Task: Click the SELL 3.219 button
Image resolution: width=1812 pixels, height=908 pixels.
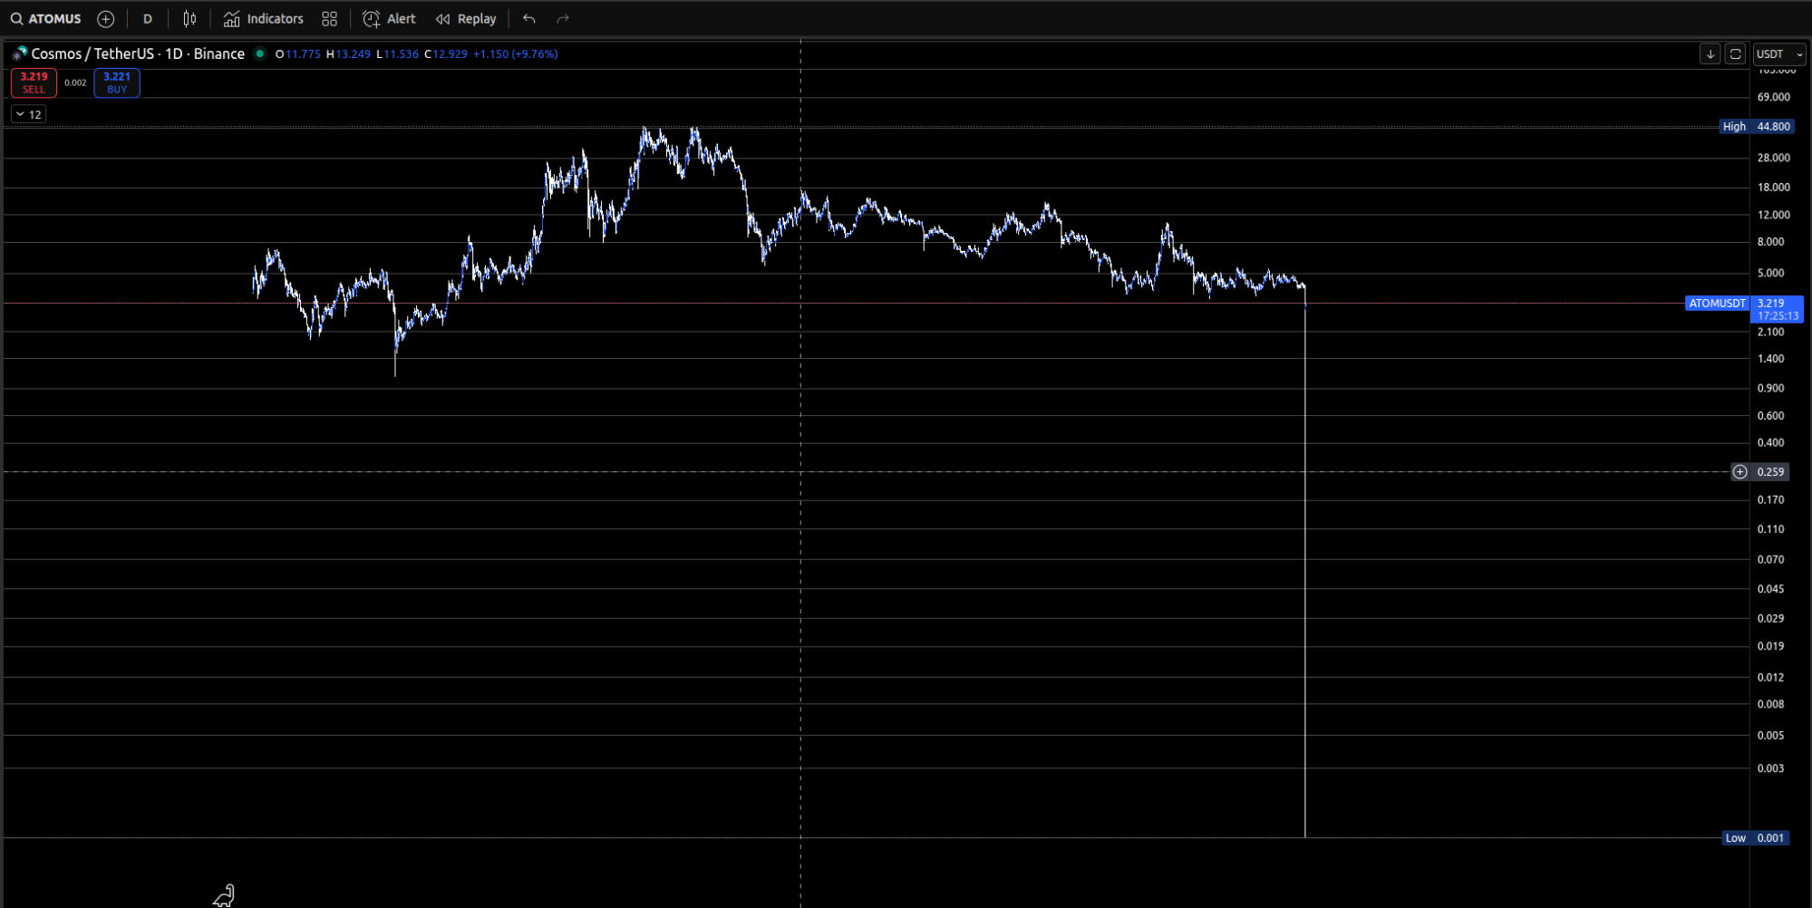Action: [33, 82]
